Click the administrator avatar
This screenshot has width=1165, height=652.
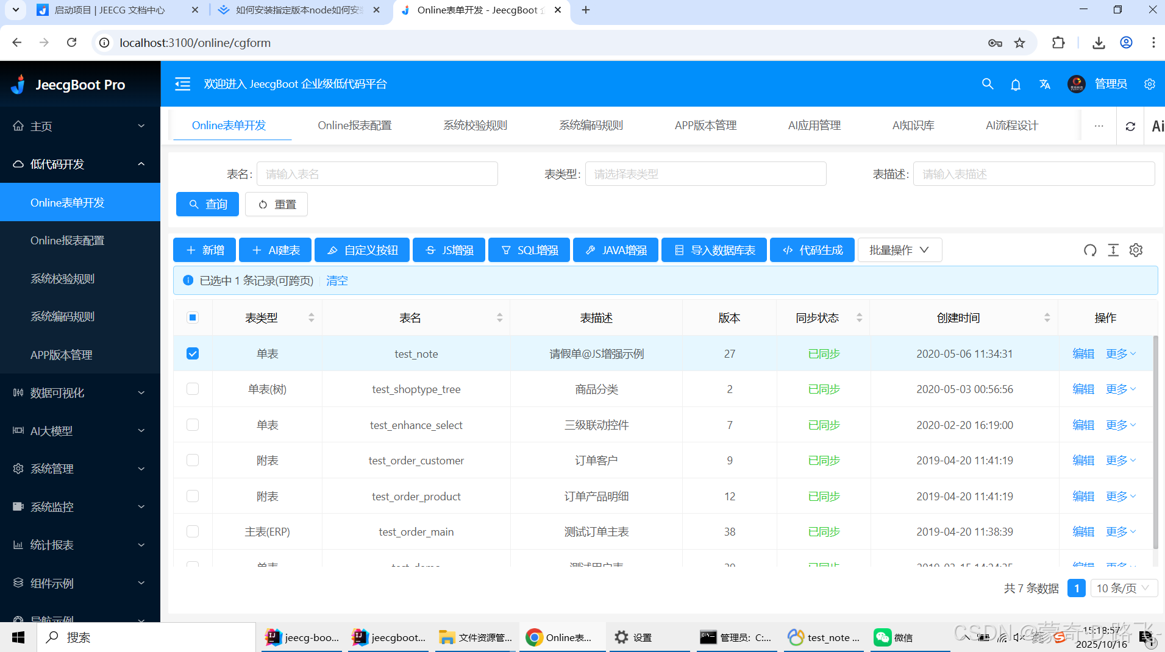1077,84
